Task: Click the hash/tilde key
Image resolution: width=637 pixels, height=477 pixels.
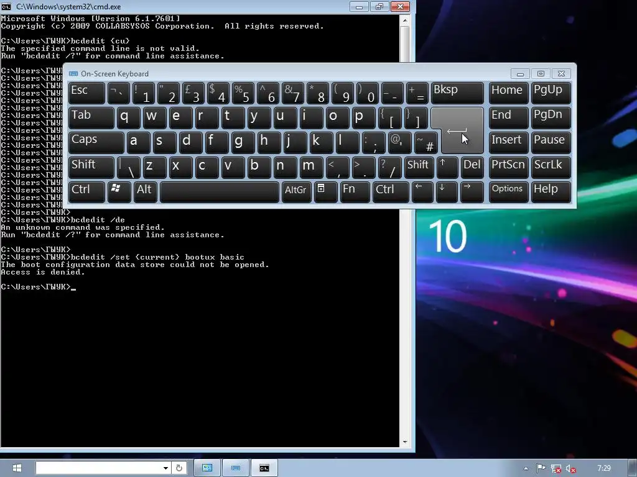Action: pos(425,143)
